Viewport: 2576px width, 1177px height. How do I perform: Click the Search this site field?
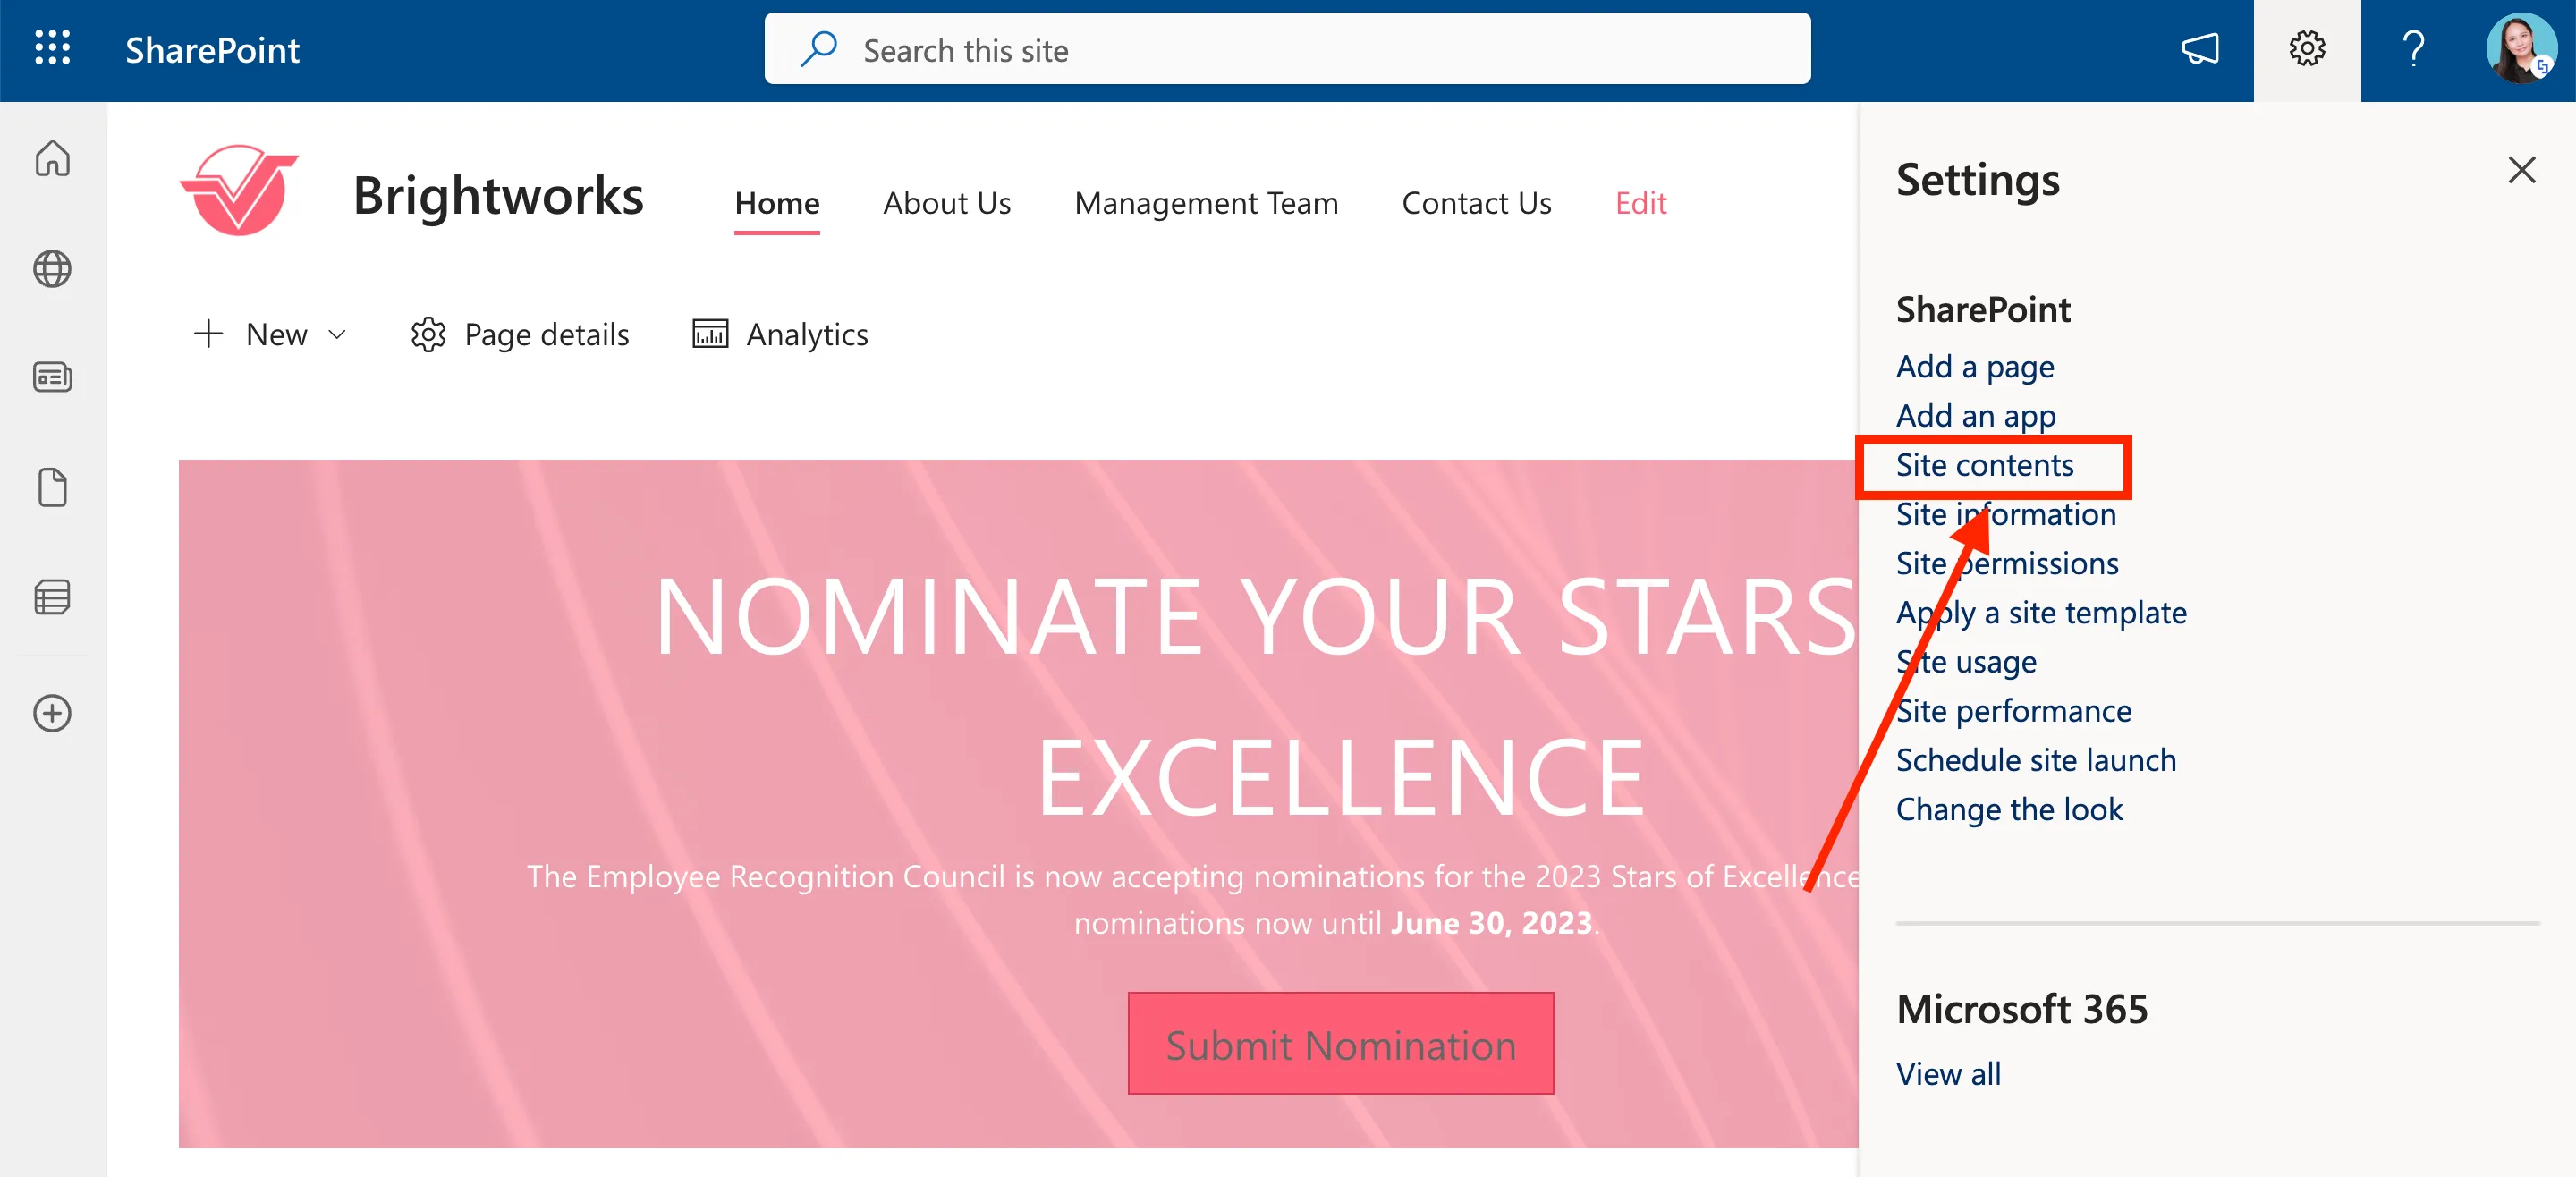[x=1287, y=49]
